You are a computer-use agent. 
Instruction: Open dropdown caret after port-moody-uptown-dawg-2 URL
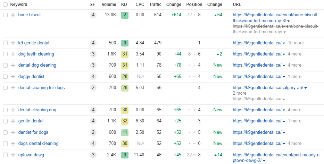coord(265,161)
